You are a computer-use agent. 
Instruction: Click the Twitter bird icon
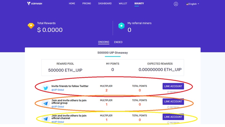(46, 88)
